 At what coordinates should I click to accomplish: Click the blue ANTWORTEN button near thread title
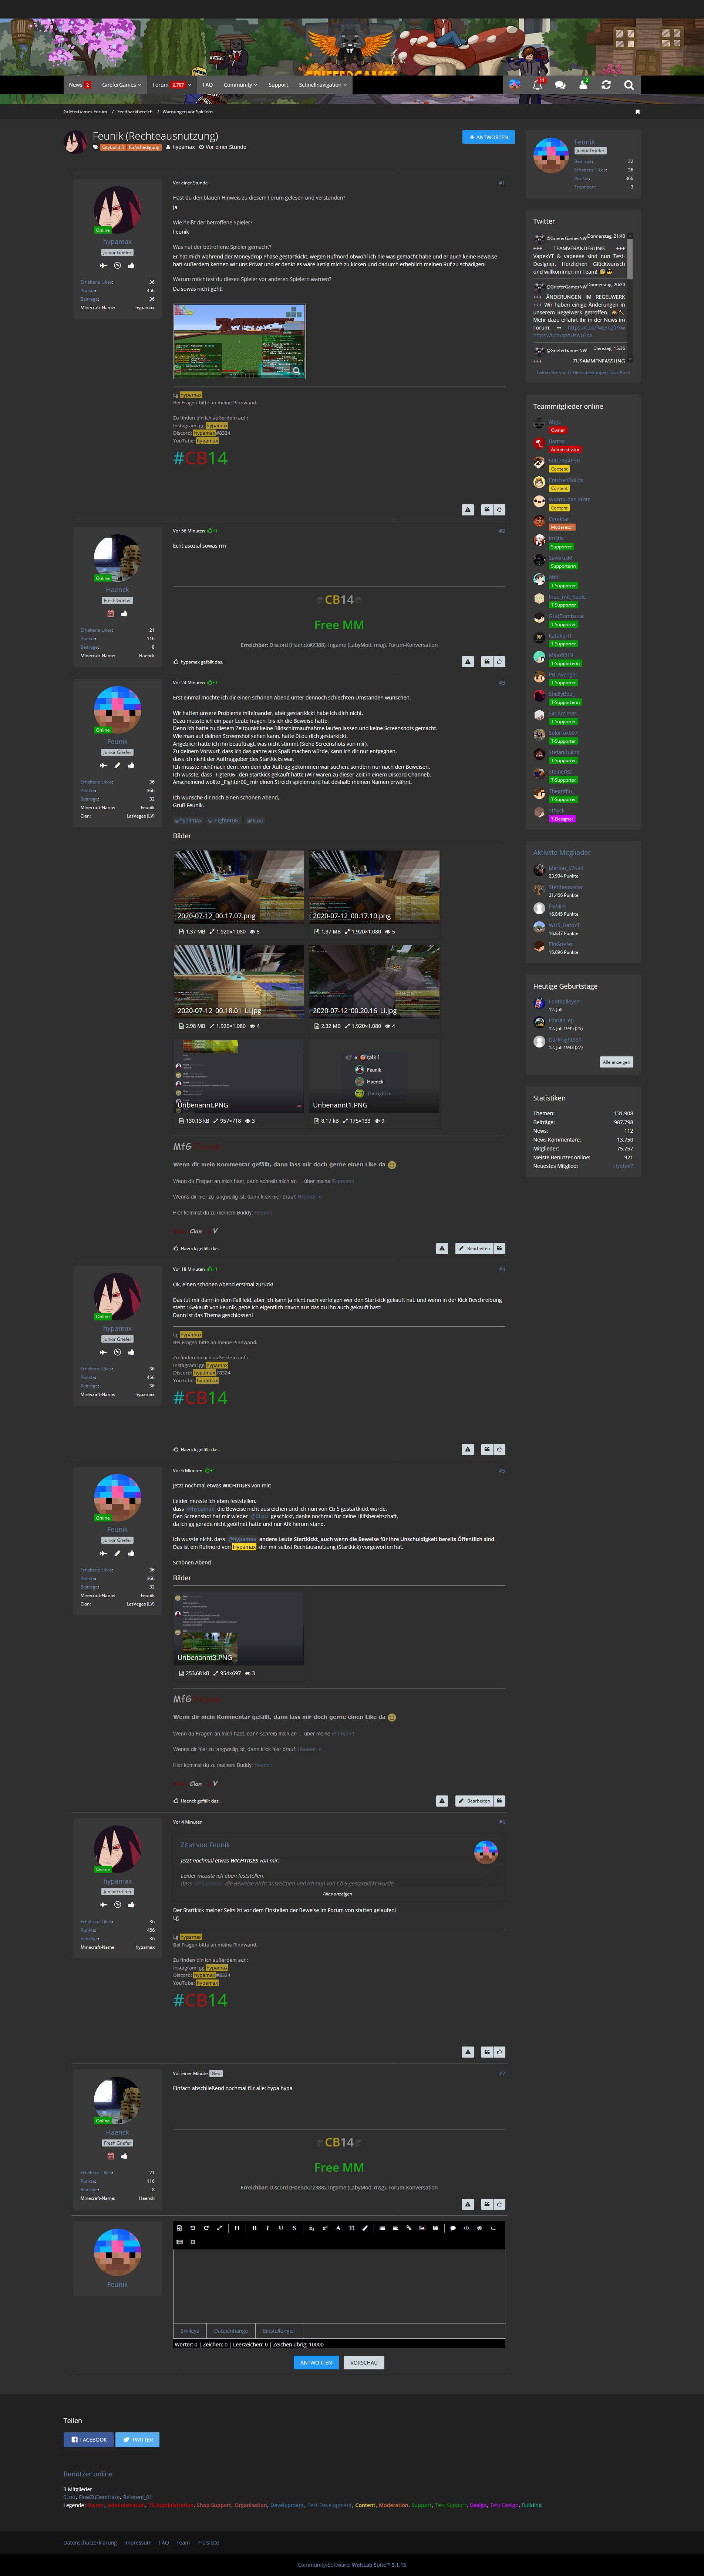[488, 137]
